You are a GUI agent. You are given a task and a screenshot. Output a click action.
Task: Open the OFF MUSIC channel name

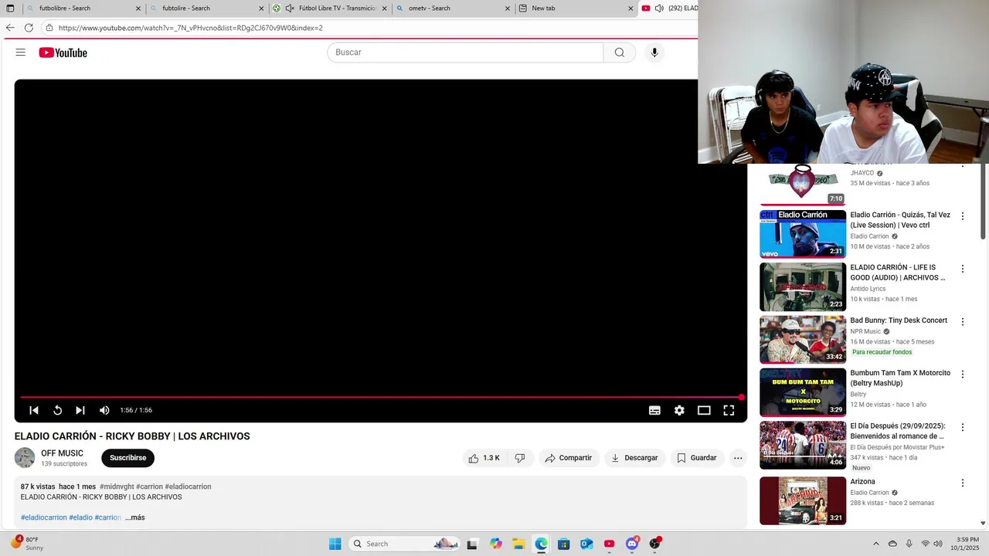pyautogui.click(x=62, y=453)
